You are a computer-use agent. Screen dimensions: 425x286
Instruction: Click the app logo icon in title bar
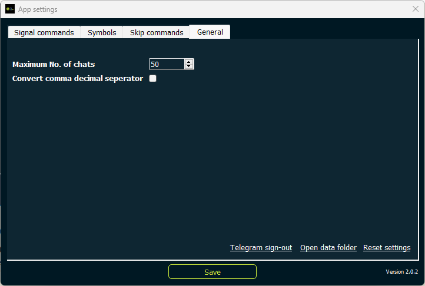coord(9,9)
